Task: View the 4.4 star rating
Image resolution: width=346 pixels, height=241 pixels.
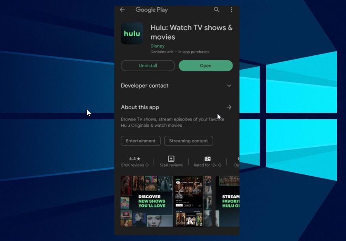Action: click(x=135, y=159)
